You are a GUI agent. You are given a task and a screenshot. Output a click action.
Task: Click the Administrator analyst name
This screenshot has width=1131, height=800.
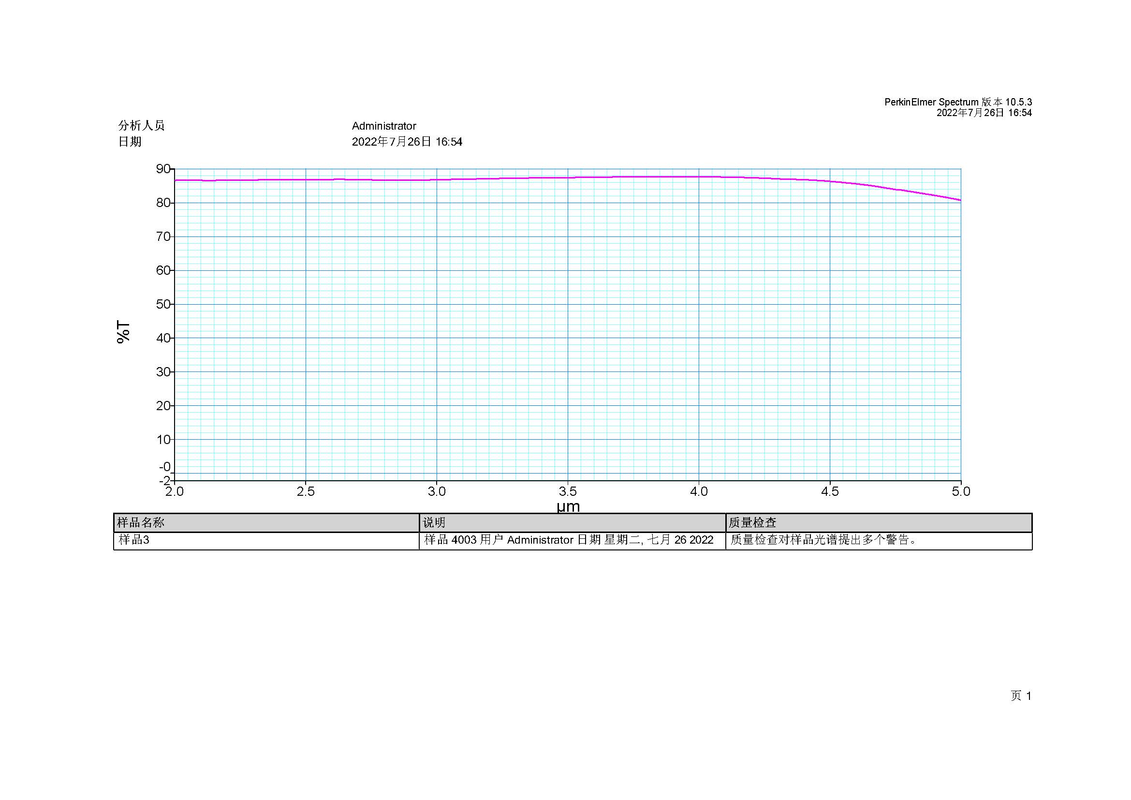(x=384, y=126)
